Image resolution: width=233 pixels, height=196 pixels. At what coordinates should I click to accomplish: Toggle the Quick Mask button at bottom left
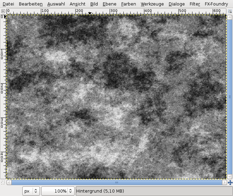(3, 183)
